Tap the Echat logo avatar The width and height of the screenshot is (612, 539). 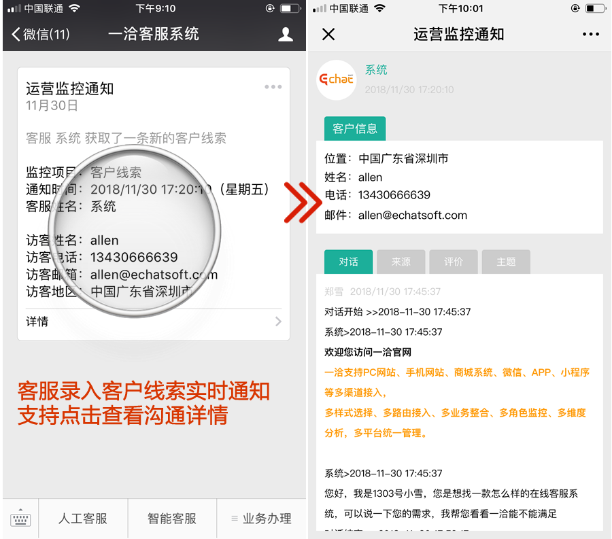coord(336,80)
